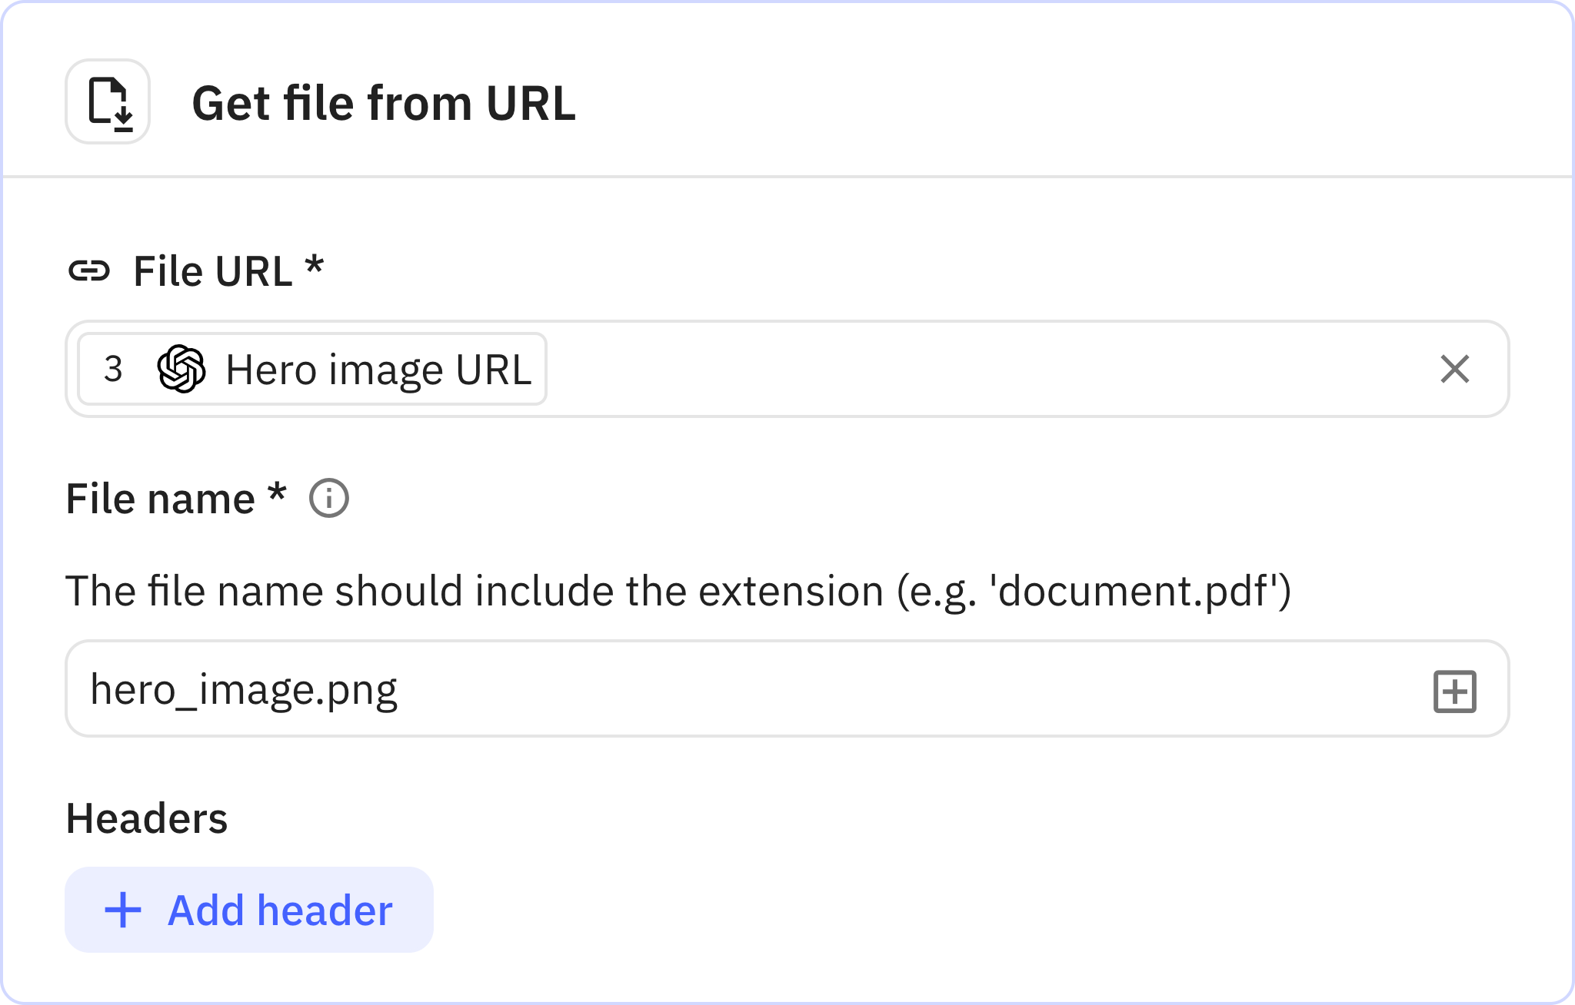Clear the File URL with the X button
Viewport: 1575px width, 1005px height.
[1456, 370]
